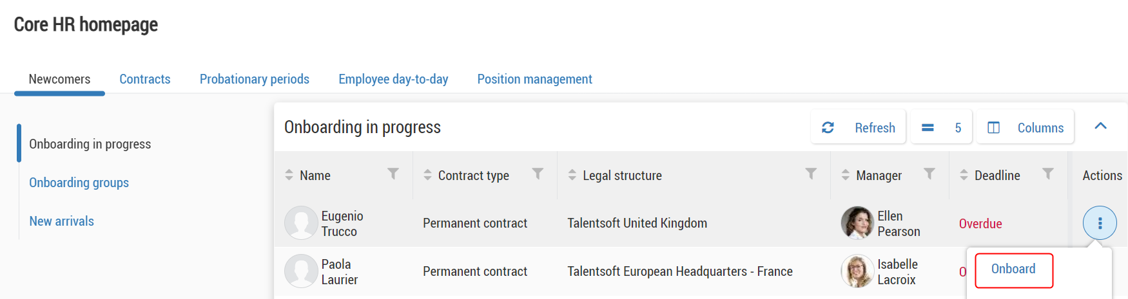Open the Deadline column filter

[1048, 174]
